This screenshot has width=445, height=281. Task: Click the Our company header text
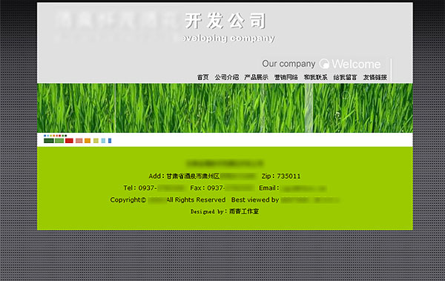(289, 64)
